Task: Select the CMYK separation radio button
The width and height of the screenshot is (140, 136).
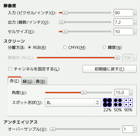Action: coord(65,47)
